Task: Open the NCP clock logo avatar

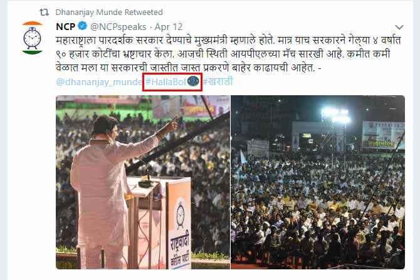Action: (x=32, y=38)
